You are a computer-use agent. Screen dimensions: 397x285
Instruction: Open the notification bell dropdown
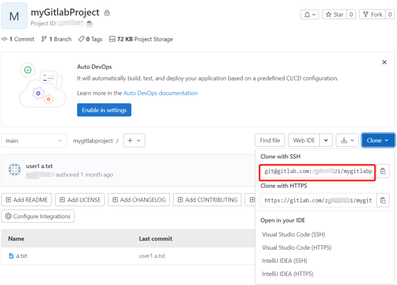pos(309,14)
